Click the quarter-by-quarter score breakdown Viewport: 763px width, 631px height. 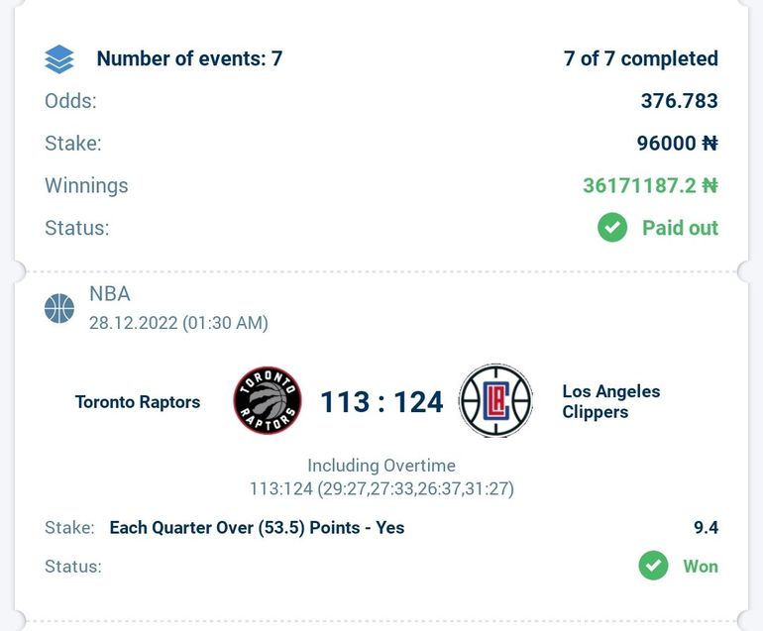pyautogui.click(x=381, y=488)
